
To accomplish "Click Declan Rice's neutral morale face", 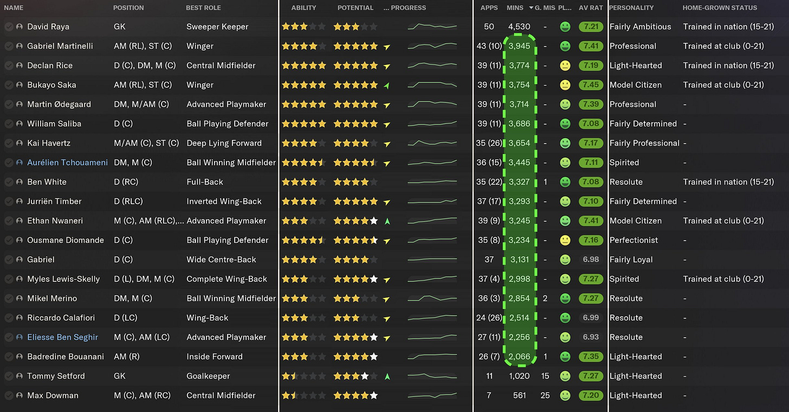I will pos(565,66).
